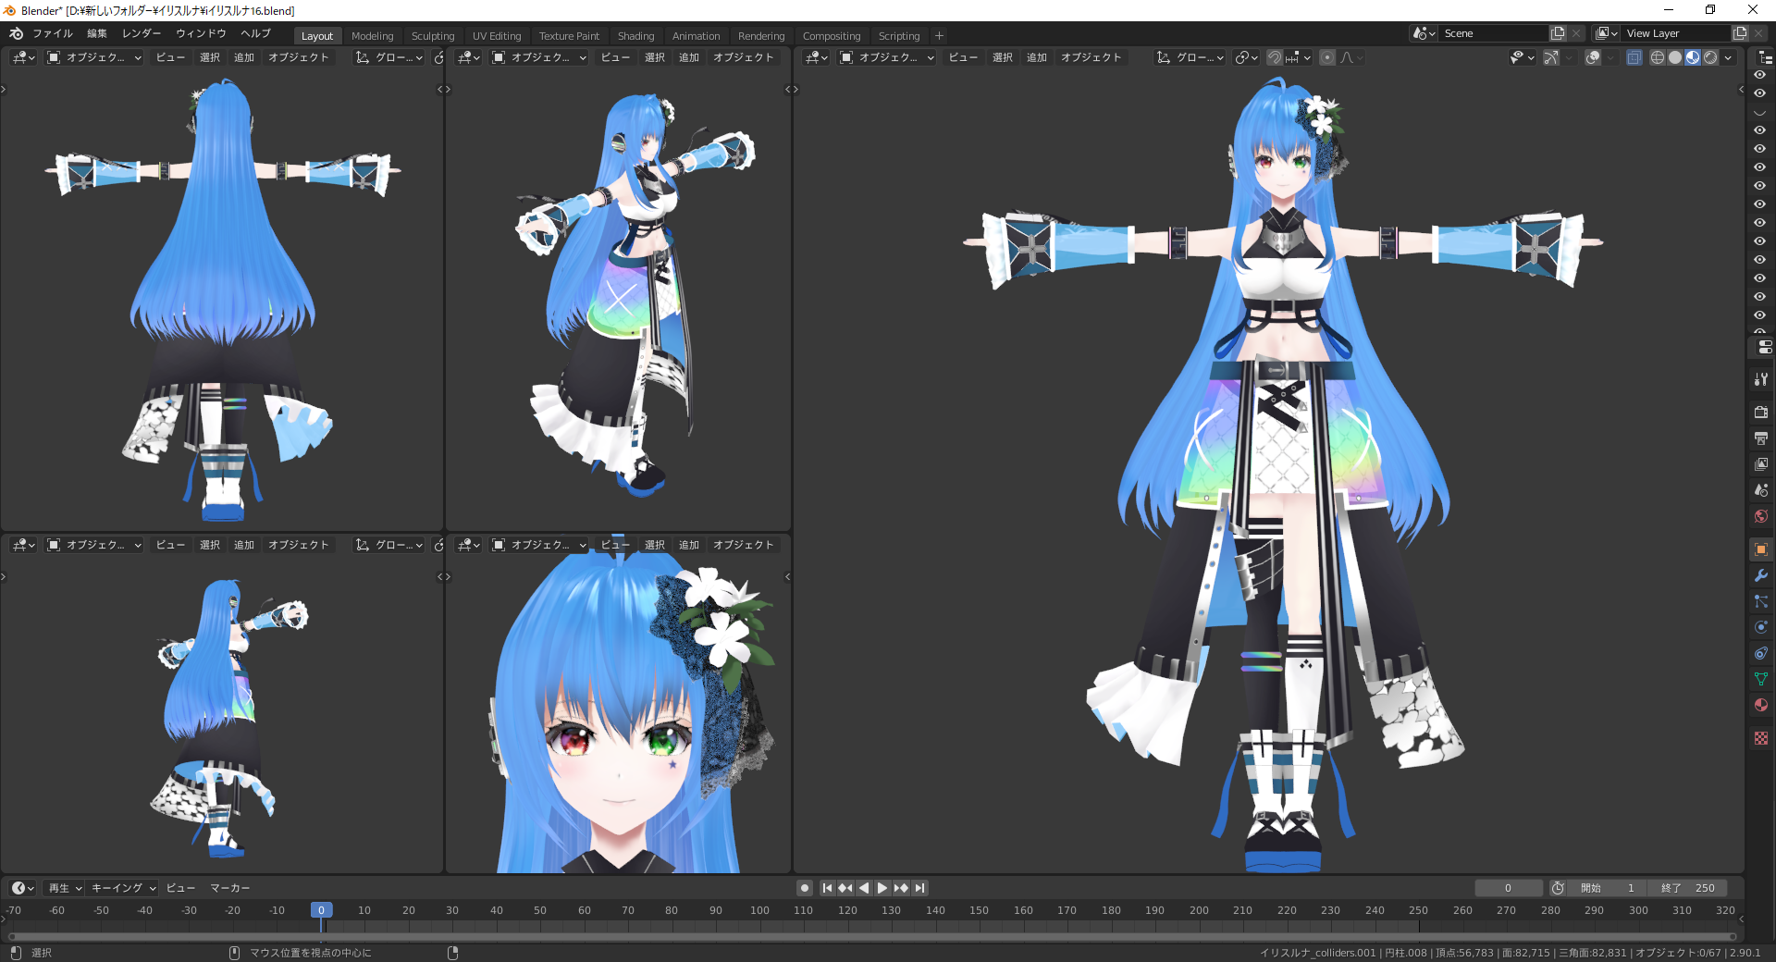
Task: Click the timeline horizontal scrollbar
Action: (x=869, y=936)
